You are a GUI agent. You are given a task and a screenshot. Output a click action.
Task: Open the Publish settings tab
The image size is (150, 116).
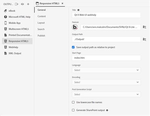(41, 36)
